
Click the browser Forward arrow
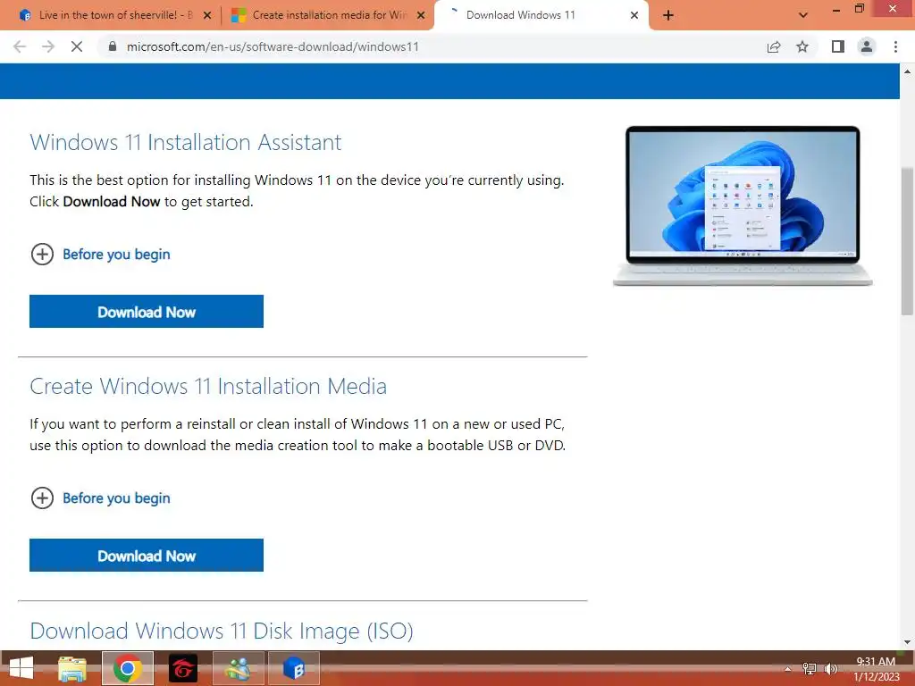(x=48, y=46)
